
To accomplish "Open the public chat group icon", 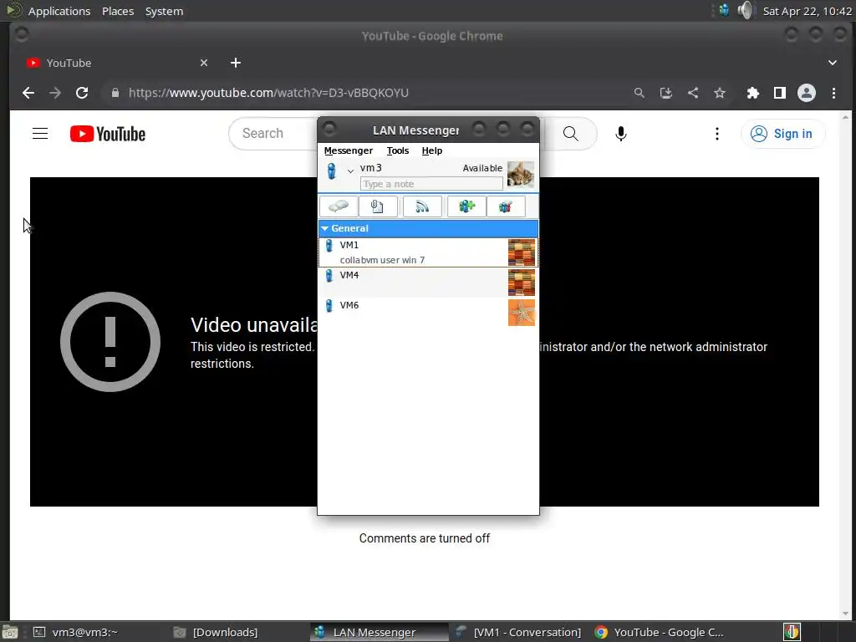I will (506, 206).
